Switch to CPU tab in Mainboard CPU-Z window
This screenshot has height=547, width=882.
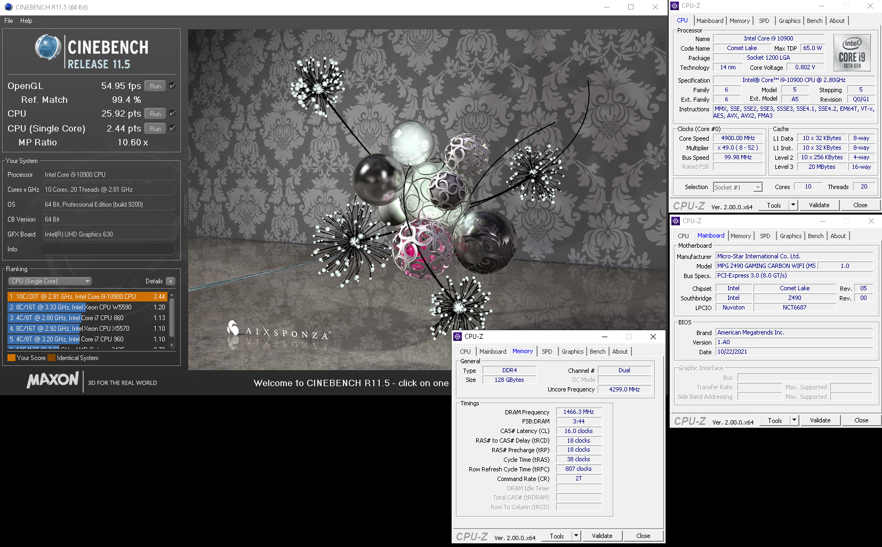click(x=683, y=236)
